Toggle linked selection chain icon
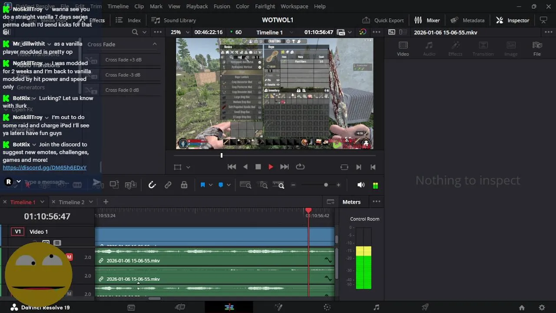 [x=168, y=185]
